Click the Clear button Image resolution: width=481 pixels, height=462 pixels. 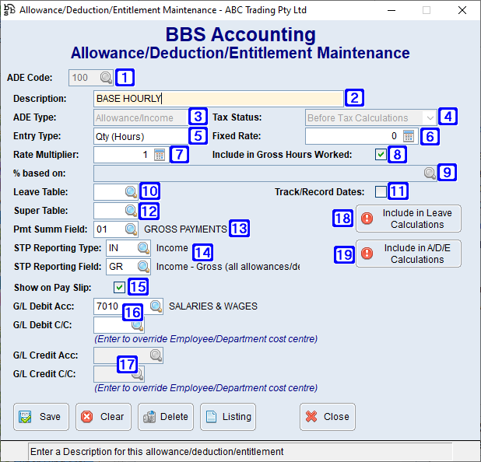[104, 417]
